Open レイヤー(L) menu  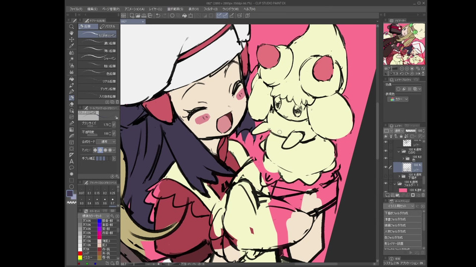[x=155, y=9]
